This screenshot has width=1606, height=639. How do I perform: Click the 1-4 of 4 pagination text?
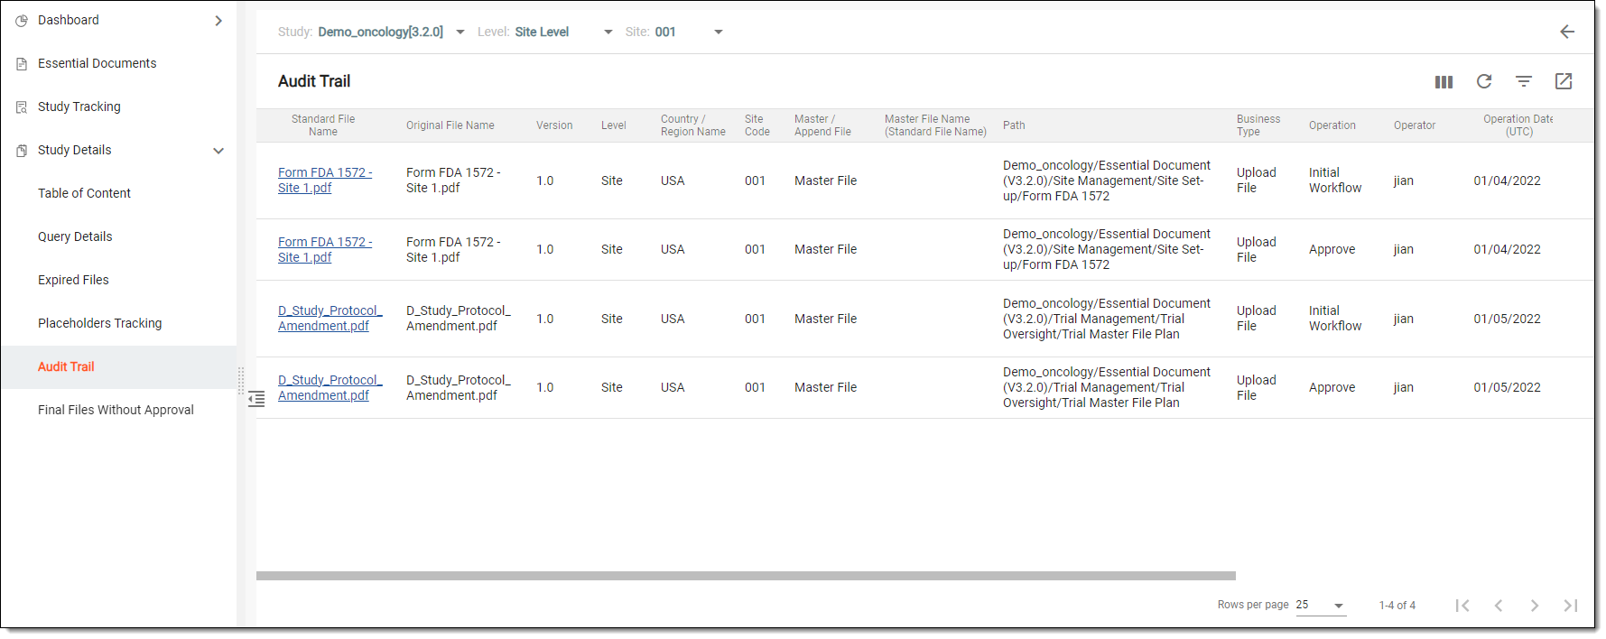[1397, 606]
